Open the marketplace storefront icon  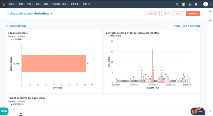tap(183, 4)
